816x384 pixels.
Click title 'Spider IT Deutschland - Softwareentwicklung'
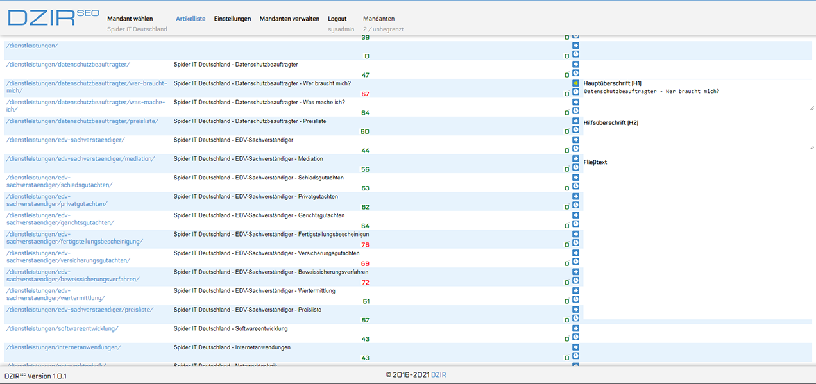click(230, 328)
